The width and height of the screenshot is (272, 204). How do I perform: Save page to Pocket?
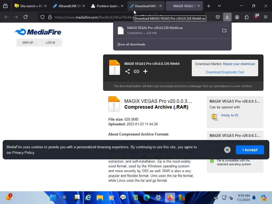[218, 17]
